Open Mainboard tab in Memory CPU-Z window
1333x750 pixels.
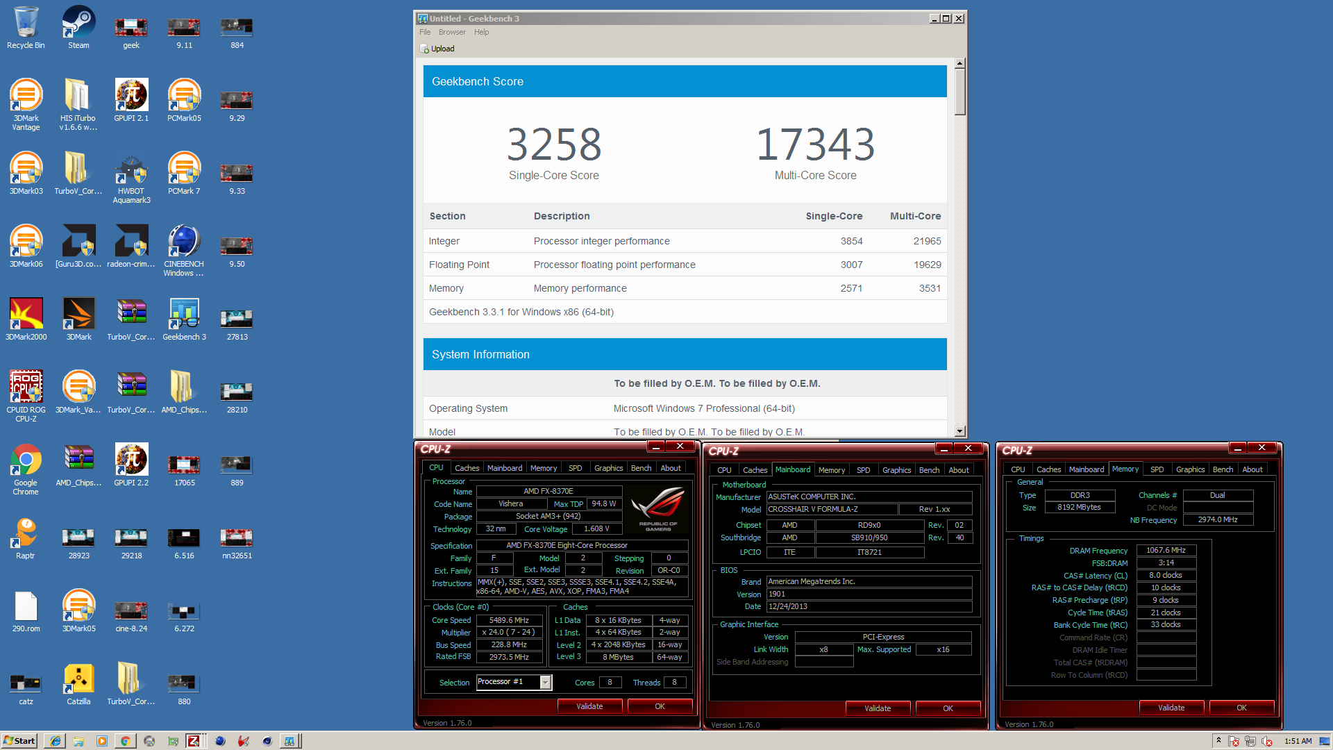click(1087, 469)
